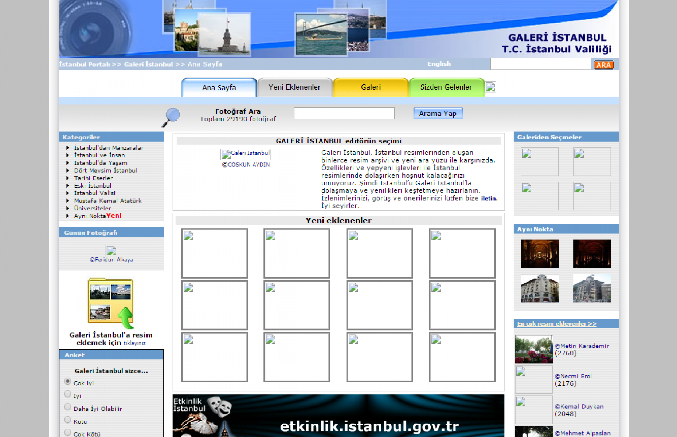
Task: Open 'En çok resim ekleyenler' link
Action: click(556, 324)
